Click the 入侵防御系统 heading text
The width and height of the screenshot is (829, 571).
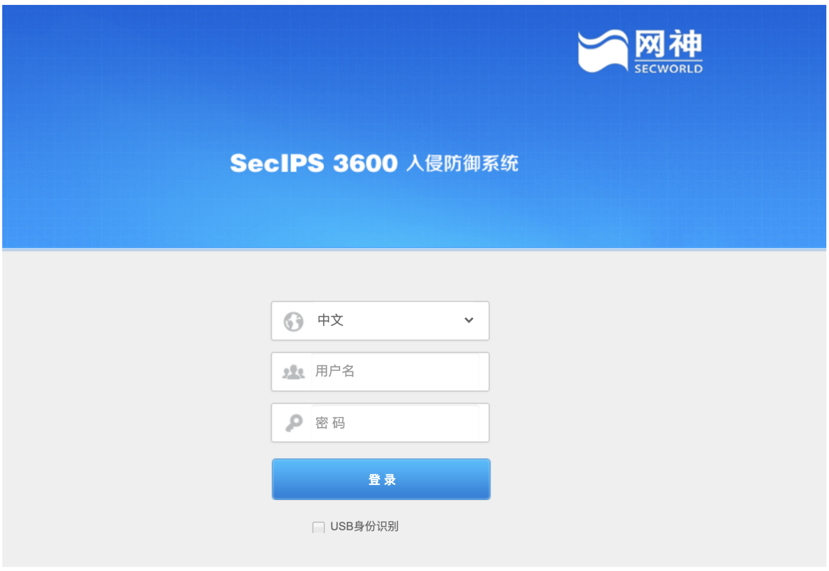[462, 163]
